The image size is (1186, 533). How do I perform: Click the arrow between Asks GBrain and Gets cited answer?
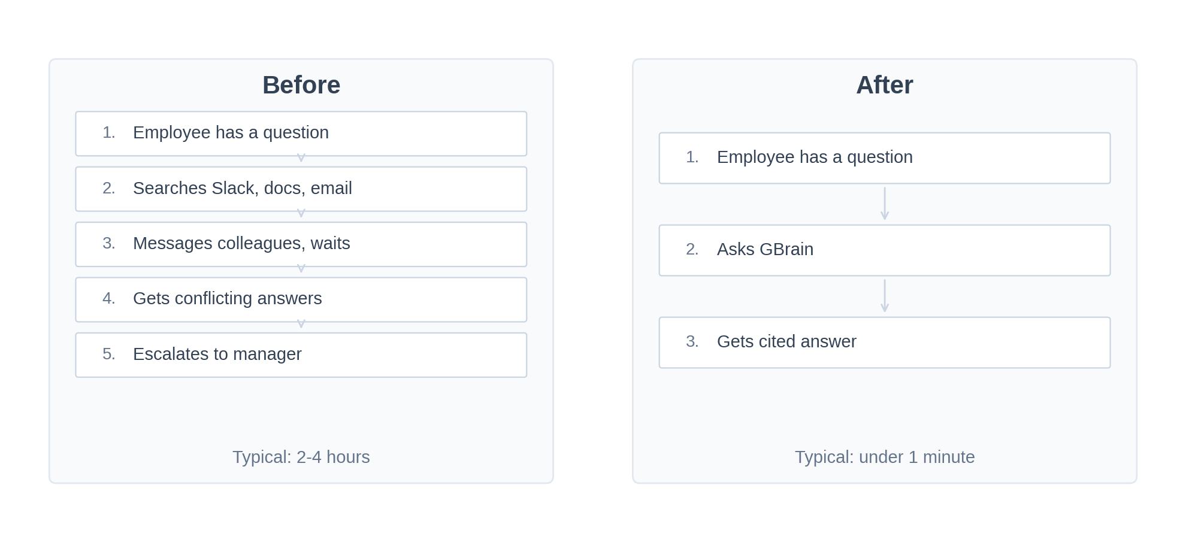885,296
